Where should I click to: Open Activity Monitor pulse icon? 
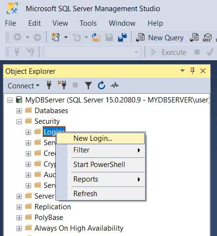pyautogui.click(x=115, y=85)
